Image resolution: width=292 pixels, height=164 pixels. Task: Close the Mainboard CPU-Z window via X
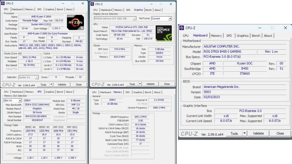click(x=285, y=28)
